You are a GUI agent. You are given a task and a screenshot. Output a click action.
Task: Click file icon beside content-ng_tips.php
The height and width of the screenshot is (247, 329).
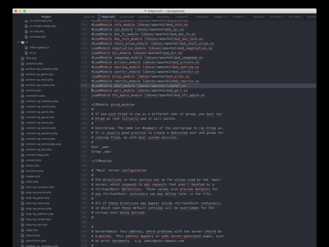coord(23,150)
